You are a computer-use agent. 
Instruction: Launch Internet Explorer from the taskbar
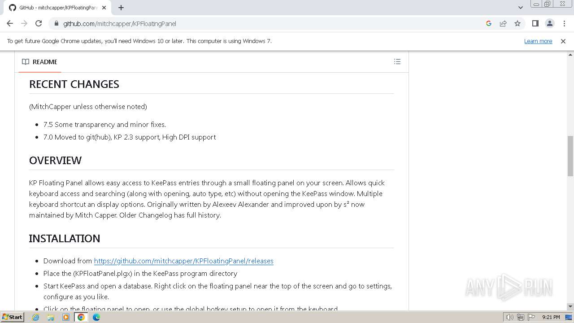[x=36, y=317]
